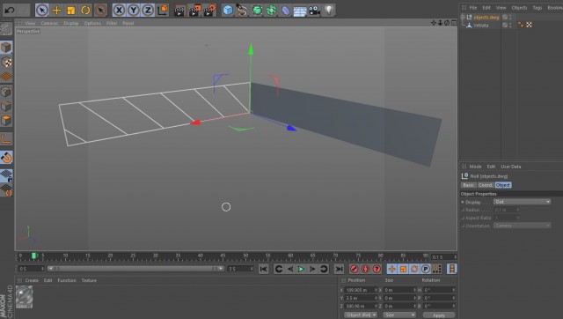Add a Camera object
The width and height of the screenshot is (563, 319).
[x=314, y=10]
